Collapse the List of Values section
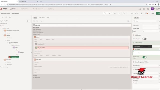The width and height of the screenshot is (160, 90). (133, 43)
